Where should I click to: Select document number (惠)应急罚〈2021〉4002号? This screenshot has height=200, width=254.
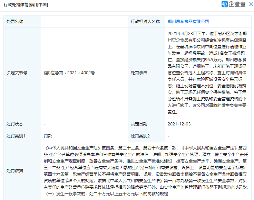pos(69,73)
